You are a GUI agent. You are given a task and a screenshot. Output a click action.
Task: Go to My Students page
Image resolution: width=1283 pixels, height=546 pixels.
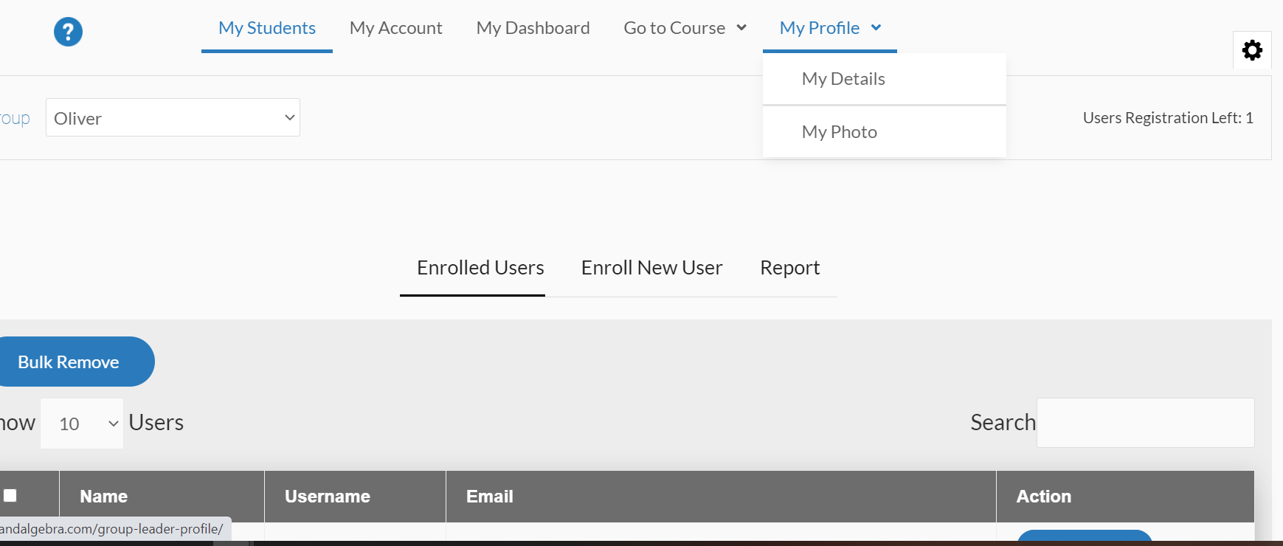pos(267,28)
